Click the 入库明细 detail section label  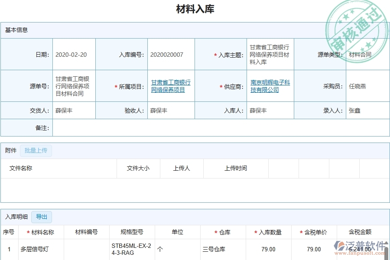16,217
